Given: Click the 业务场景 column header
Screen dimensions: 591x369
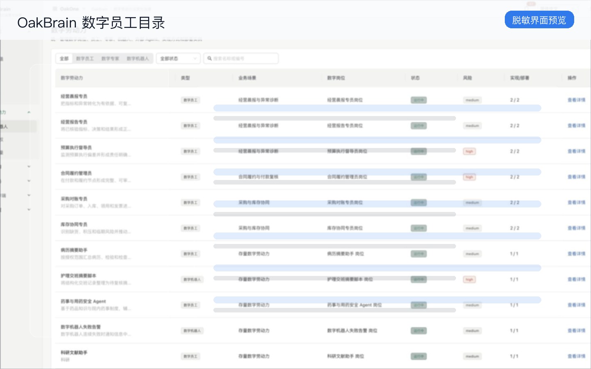Looking at the screenshot, I should [247, 78].
